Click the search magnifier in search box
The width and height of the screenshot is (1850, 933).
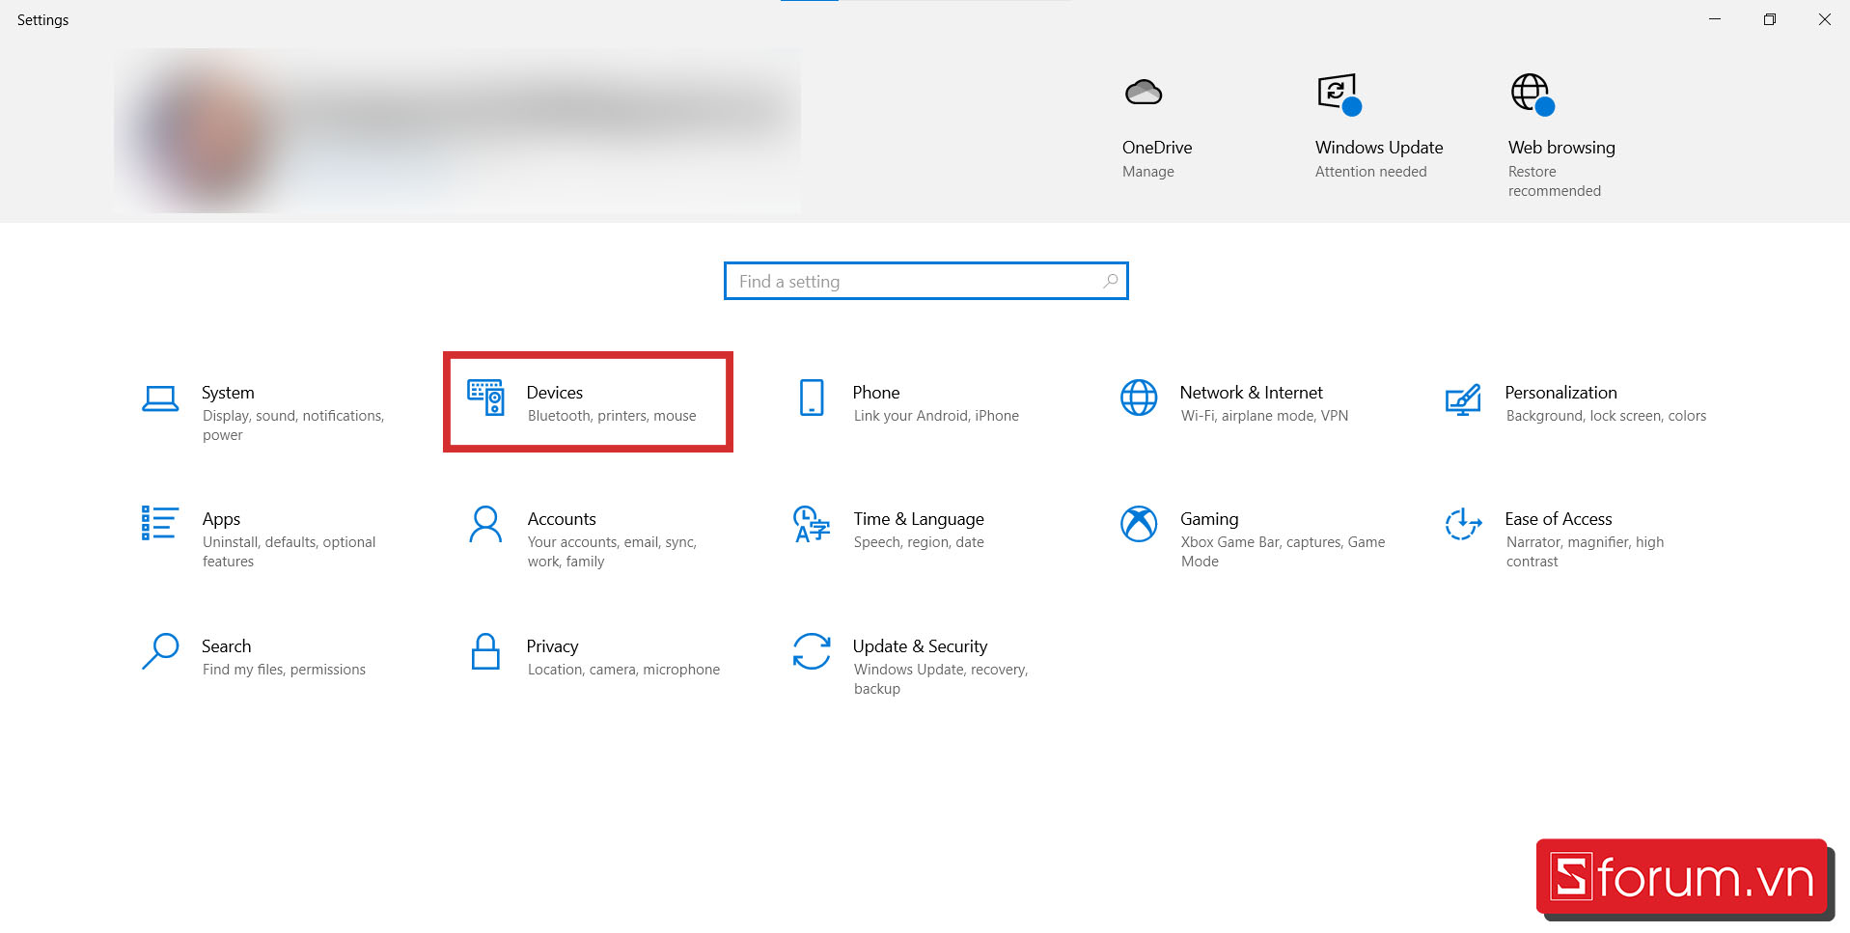[x=1111, y=281]
